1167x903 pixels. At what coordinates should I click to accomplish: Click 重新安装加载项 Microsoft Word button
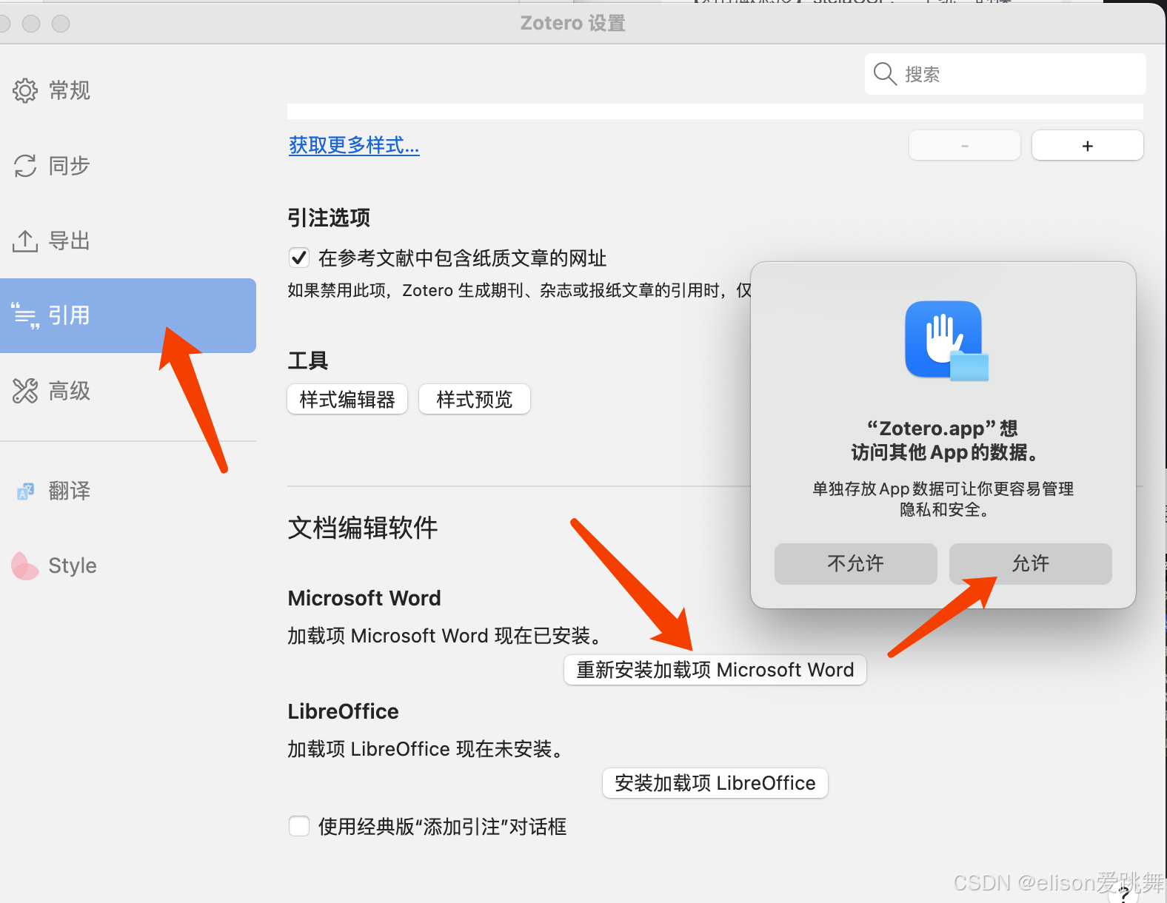(715, 670)
